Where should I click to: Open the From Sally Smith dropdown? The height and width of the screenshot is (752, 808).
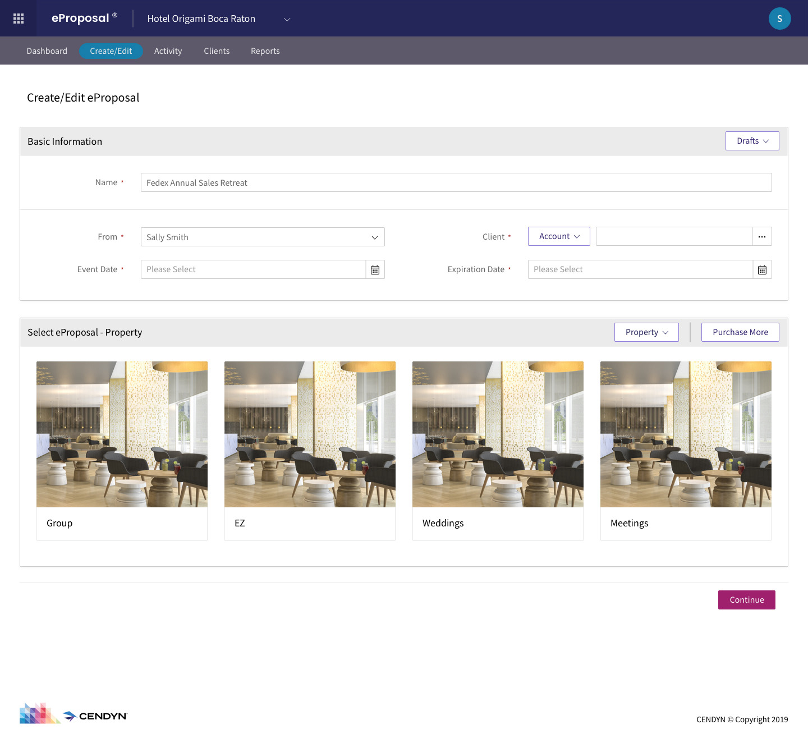tap(263, 237)
